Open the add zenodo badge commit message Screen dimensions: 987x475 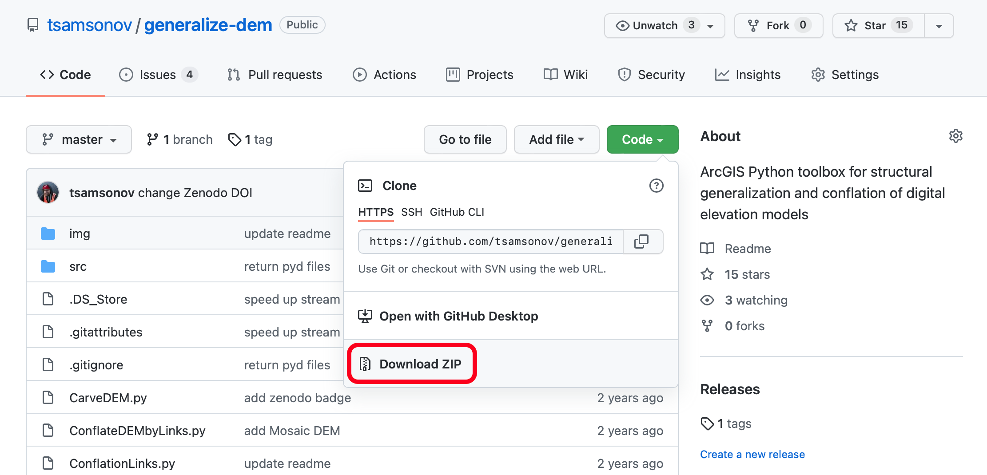click(x=298, y=398)
